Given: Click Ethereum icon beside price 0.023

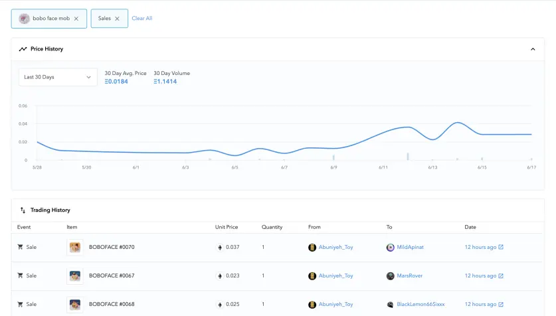Looking at the screenshot, I should 220,276.
